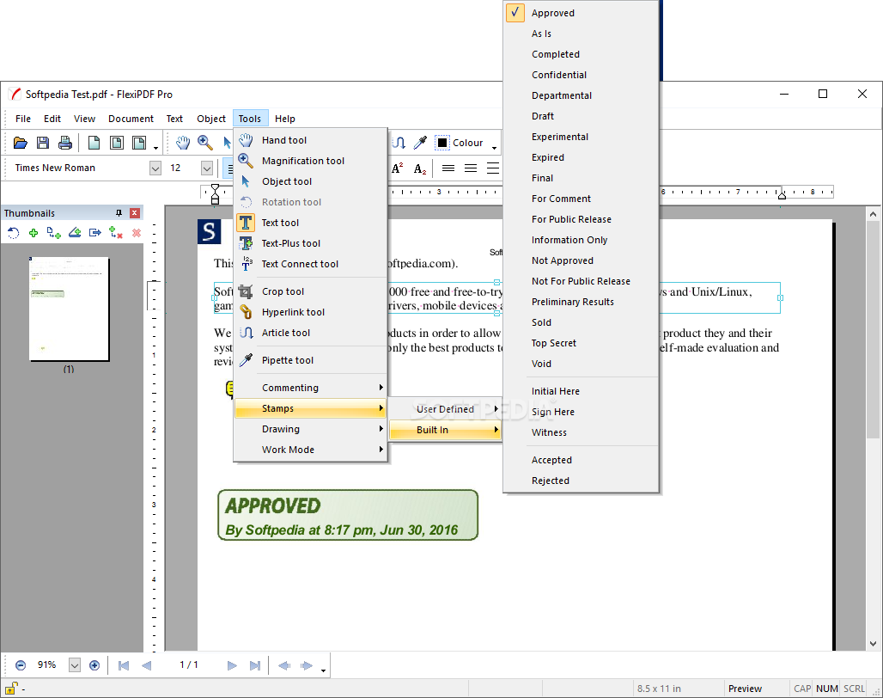Select the page 1 thumbnail
This screenshot has width=883, height=698.
coord(70,309)
